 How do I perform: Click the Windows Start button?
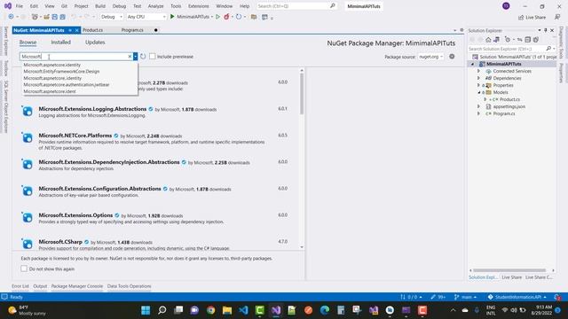click(146, 310)
